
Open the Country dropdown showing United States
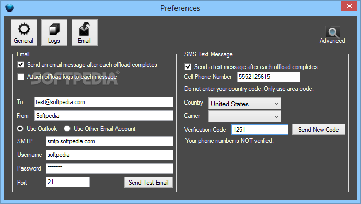tap(244, 104)
